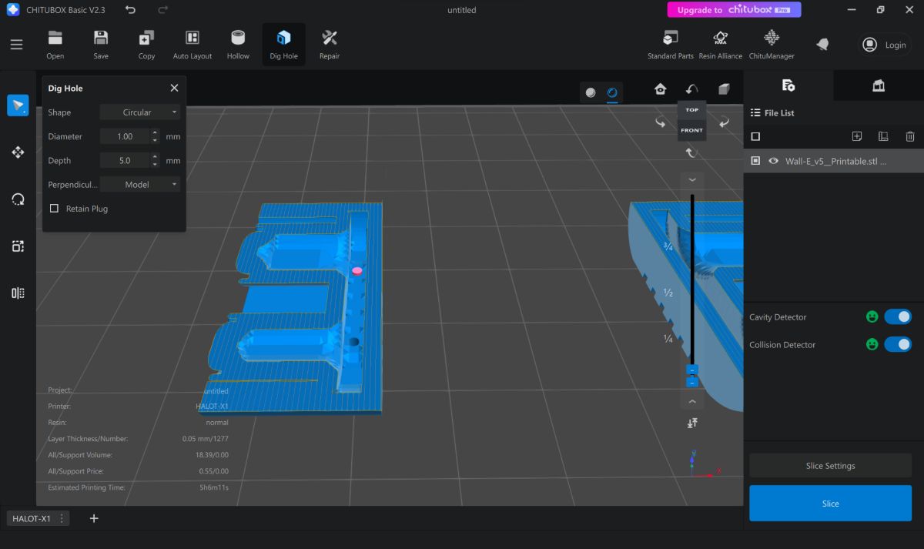Screen dimensions: 924x549
Task: Click the lower layer slider handle
Action: pyautogui.click(x=691, y=382)
